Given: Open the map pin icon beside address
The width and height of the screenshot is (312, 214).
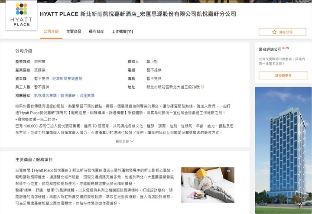Looking at the screenshot, I should 202,87.
